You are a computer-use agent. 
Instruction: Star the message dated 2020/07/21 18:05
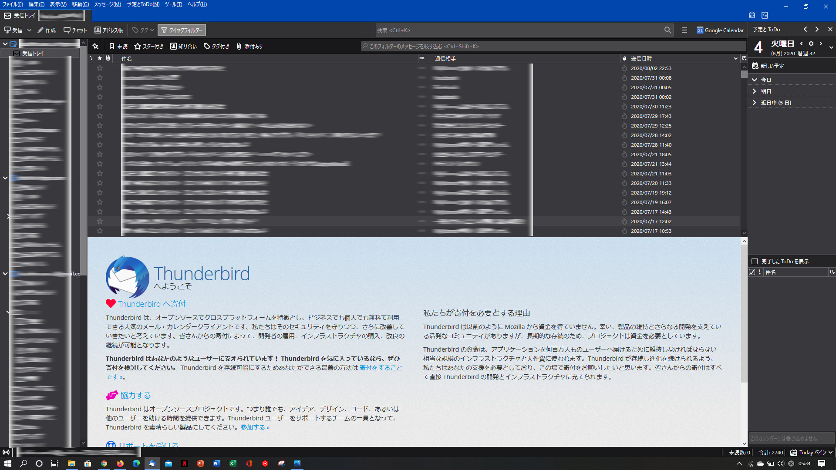tap(100, 154)
